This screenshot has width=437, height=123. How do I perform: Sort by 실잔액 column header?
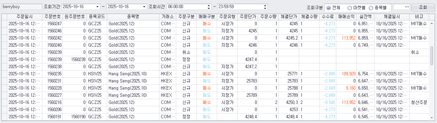366,17
